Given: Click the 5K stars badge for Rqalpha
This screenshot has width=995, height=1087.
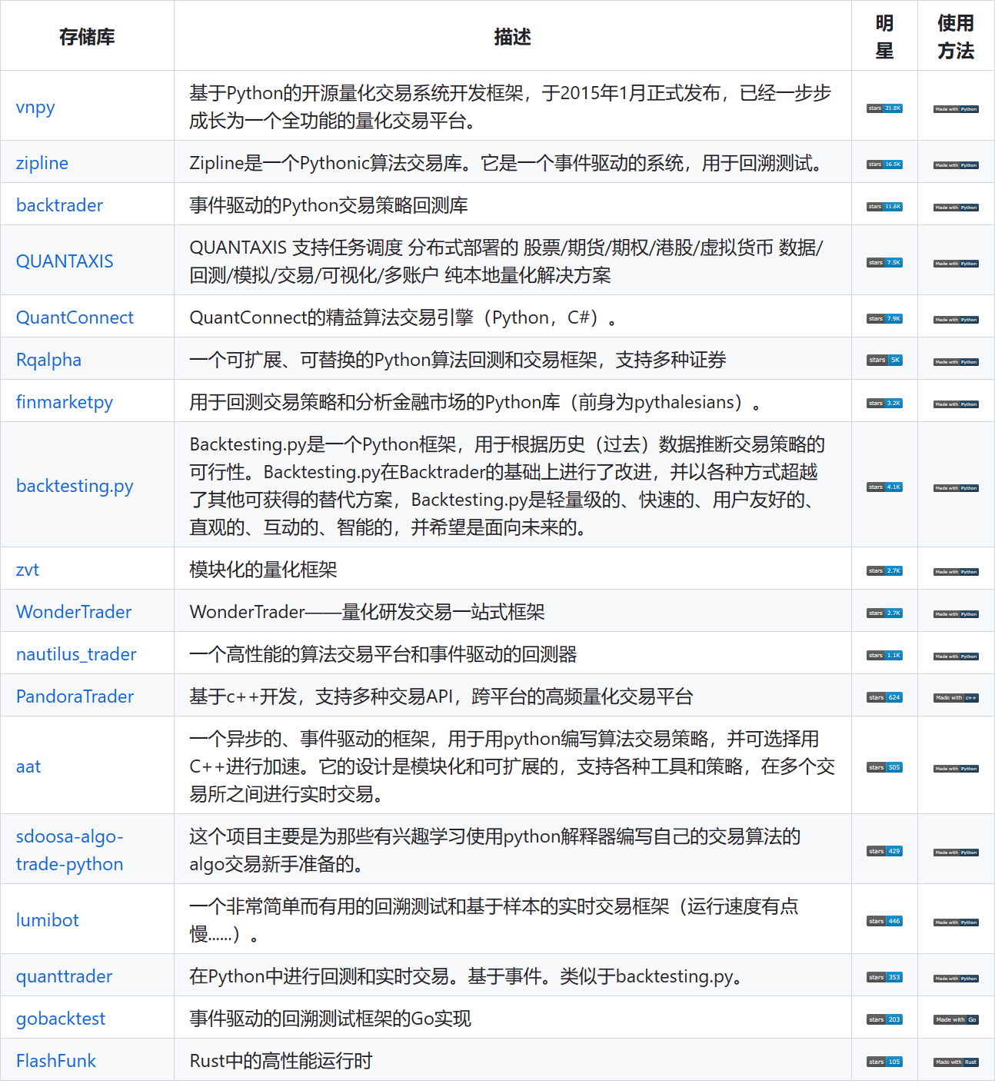Looking at the screenshot, I should 884,360.
